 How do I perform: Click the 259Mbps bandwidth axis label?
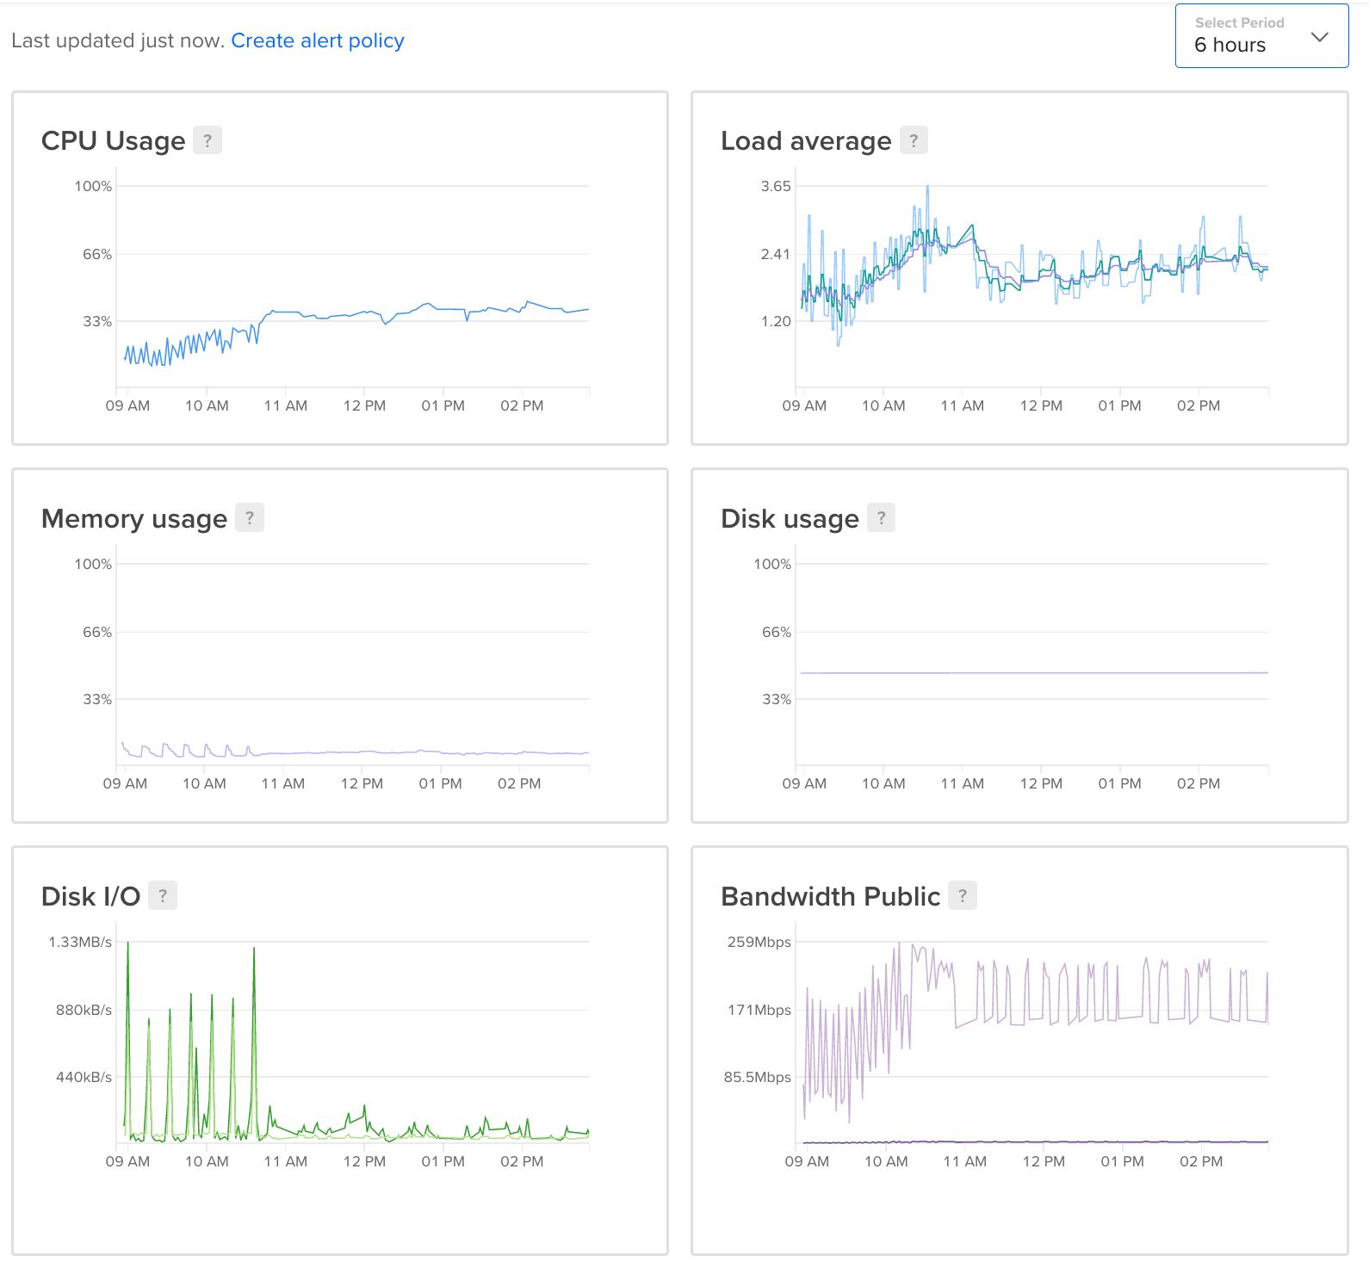click(x=759, y=942)
